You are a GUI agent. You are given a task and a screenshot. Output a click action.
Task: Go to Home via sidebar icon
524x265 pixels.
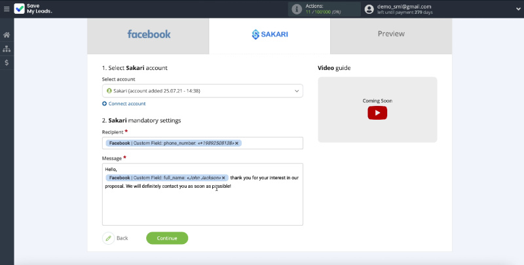pyautogui.click(x=7, y=35)
